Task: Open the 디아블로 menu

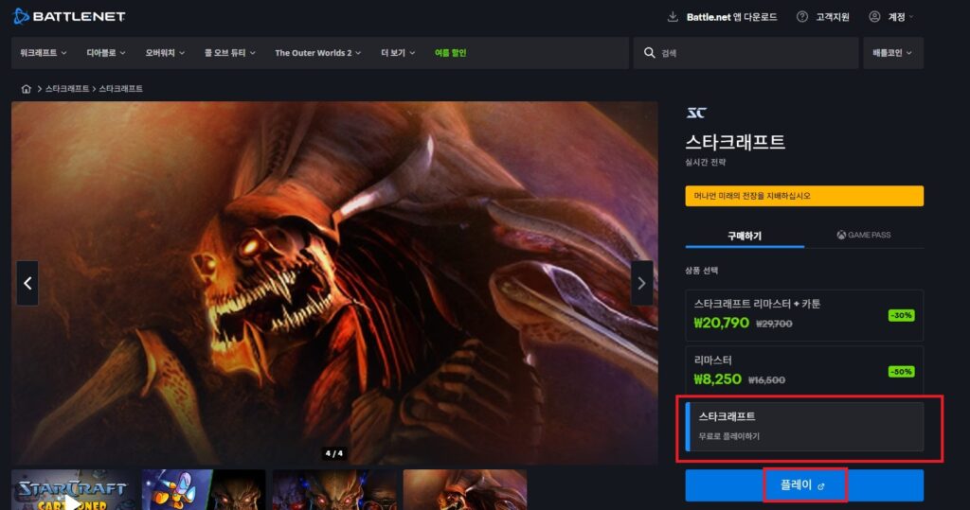Action: (106, 53)
